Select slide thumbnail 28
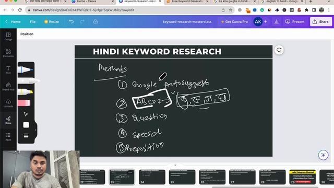The height and width of the screenshot is (188, 334). click(x=272, y=177)
